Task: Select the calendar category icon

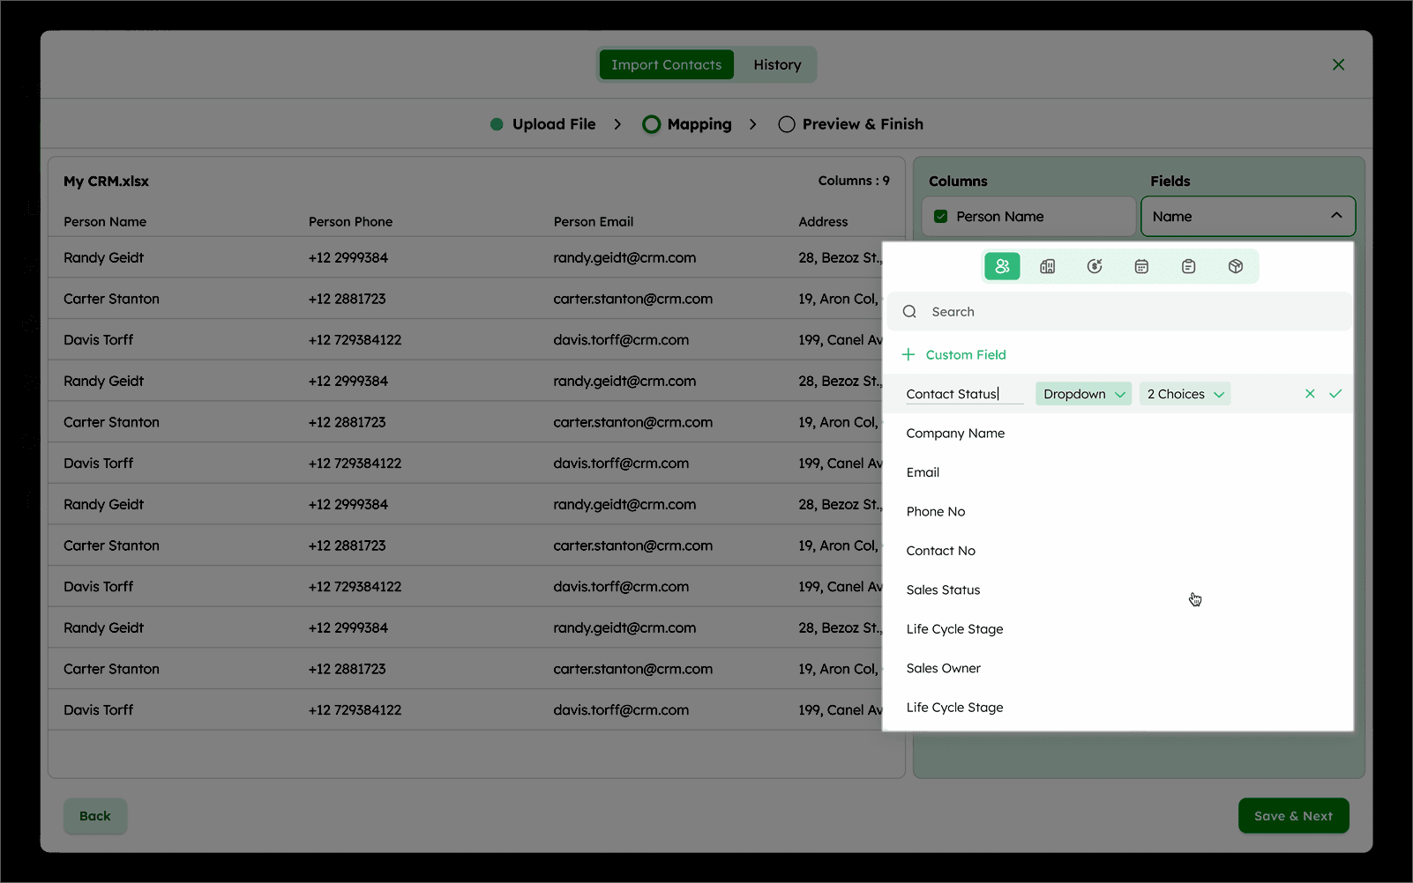Action: click(1141, 266)
